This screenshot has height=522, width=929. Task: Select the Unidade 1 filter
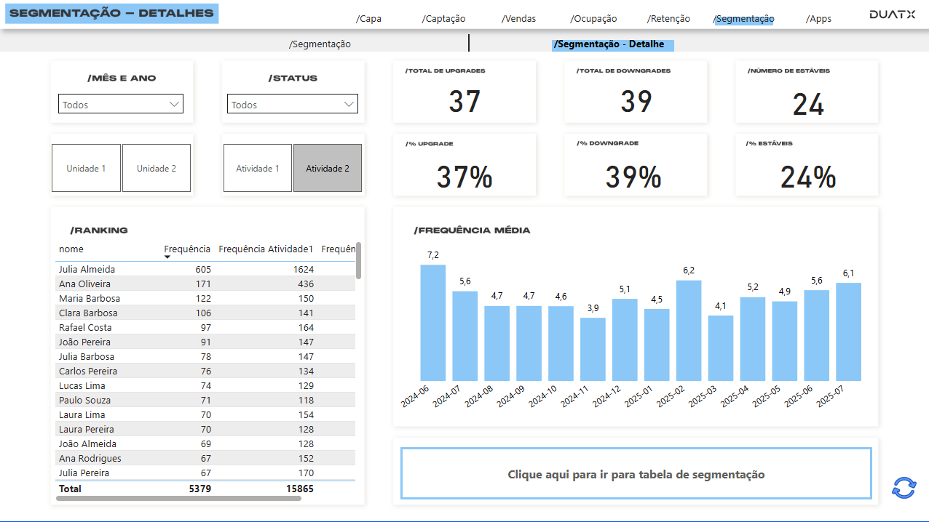pyautogui.click(x=86, y=168)
